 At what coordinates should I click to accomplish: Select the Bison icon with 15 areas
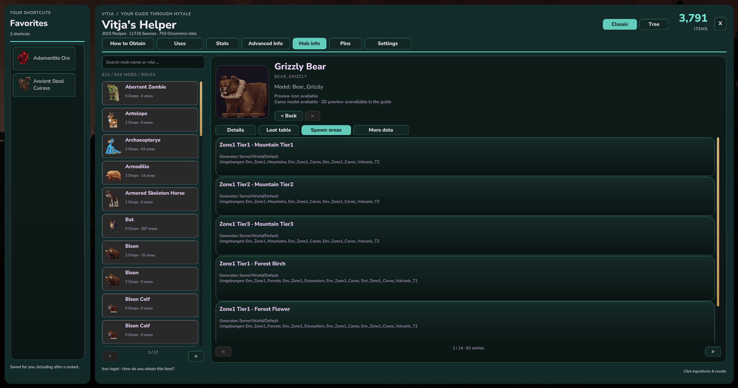coord(113,253)
